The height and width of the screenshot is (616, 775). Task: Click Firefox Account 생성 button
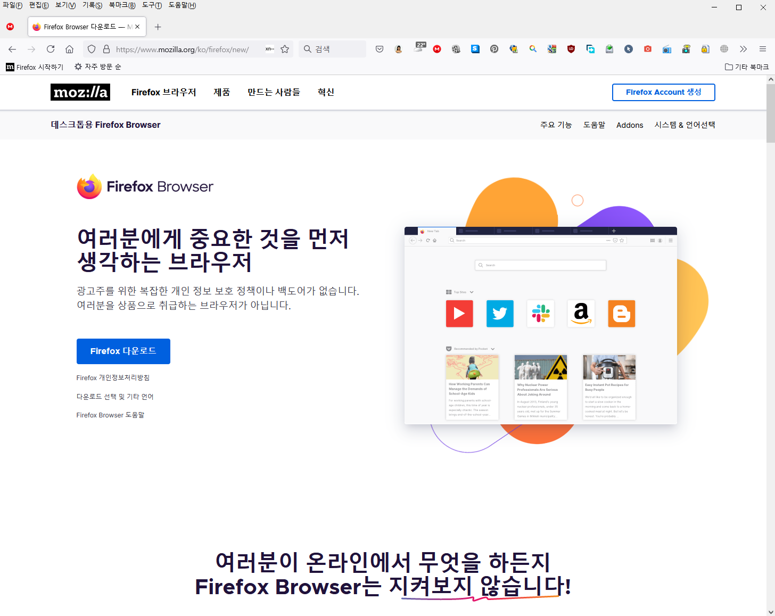pos(664,92)
